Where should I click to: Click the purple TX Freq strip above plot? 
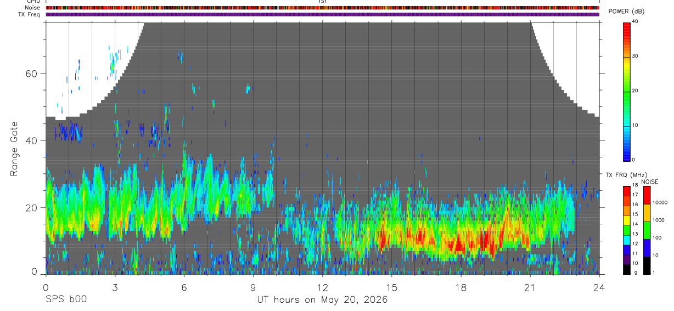pos(323,14)
